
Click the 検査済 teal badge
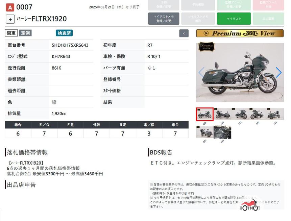coord(64,33)
